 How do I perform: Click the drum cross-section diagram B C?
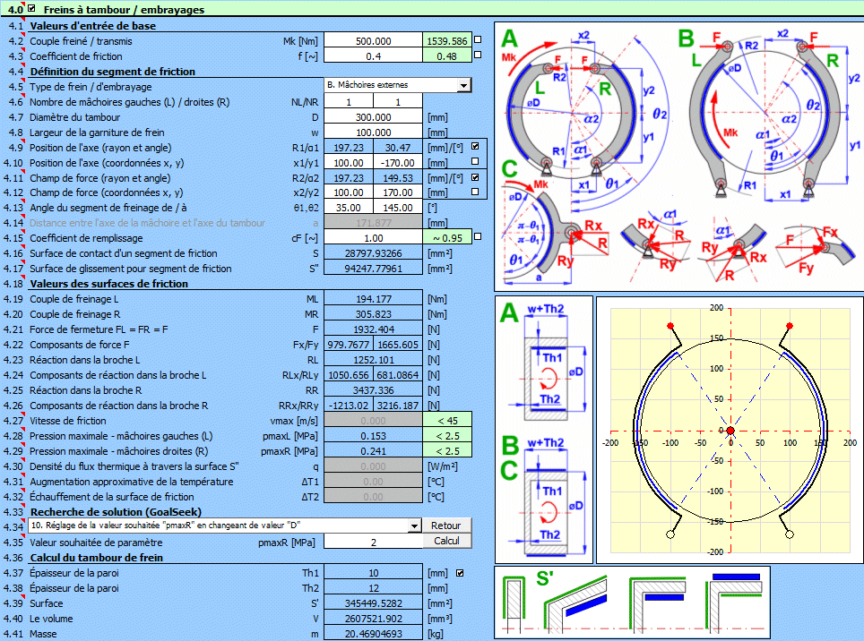coord(543,495)
